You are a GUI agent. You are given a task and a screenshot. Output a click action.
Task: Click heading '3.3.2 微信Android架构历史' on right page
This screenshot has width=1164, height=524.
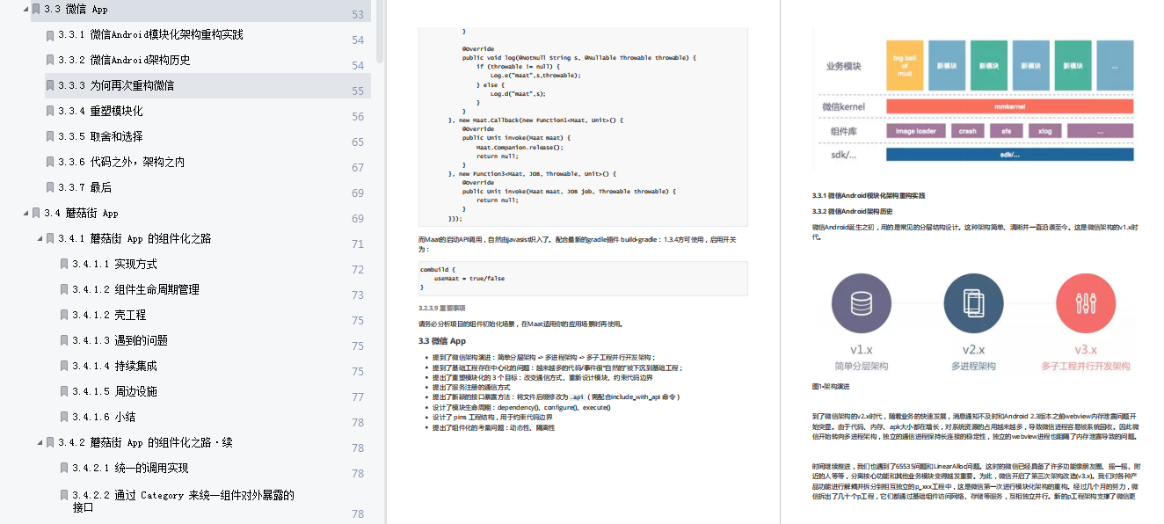coord(853,212)
